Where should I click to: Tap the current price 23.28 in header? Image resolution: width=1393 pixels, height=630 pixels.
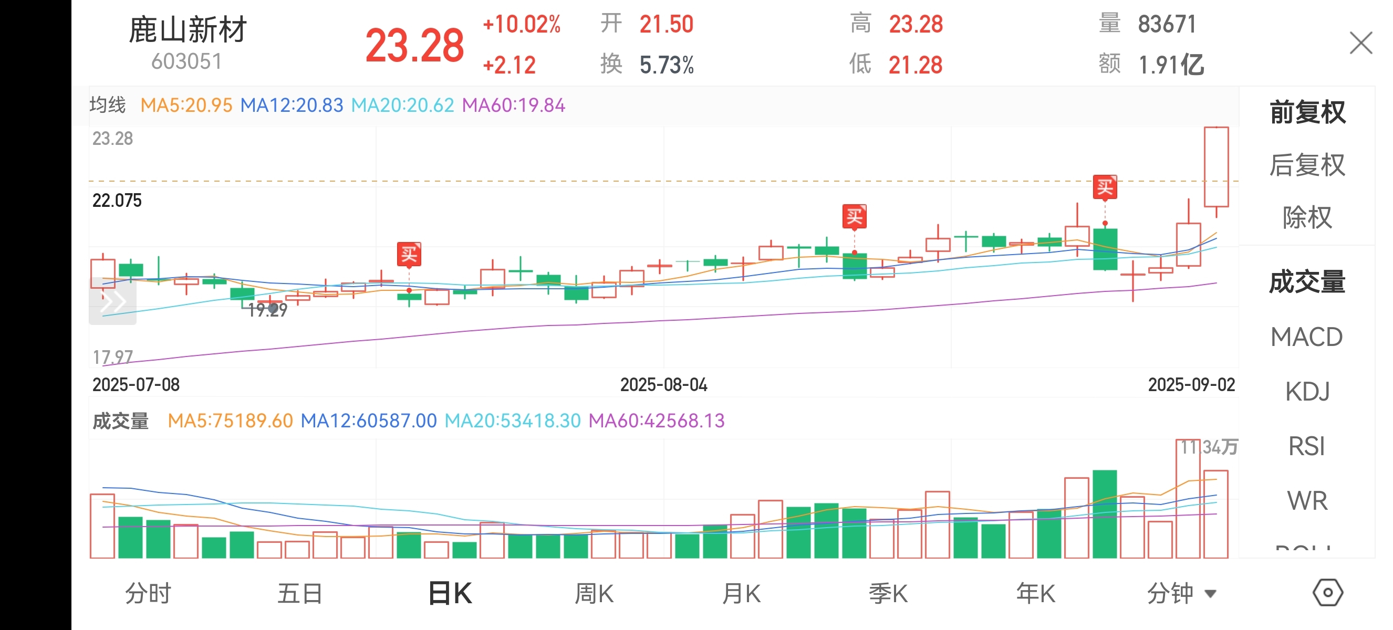[x=415, y=45]
